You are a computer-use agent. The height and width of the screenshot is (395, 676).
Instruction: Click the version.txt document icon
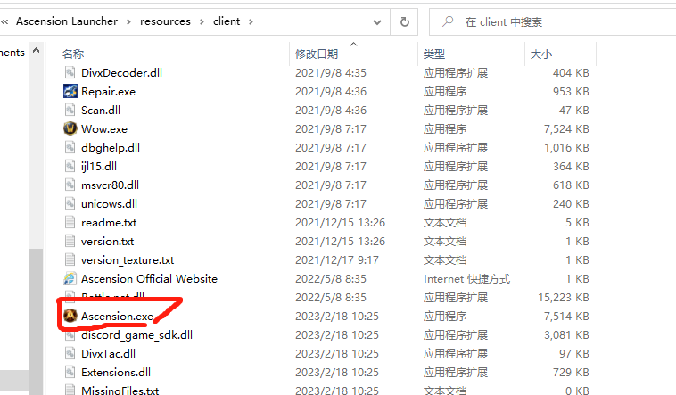click(x=70, y=241)
